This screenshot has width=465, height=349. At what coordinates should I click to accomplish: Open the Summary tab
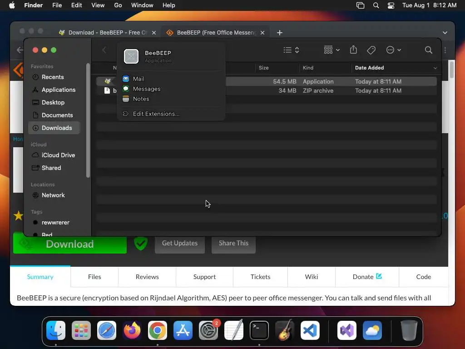[x=40, y=277]
